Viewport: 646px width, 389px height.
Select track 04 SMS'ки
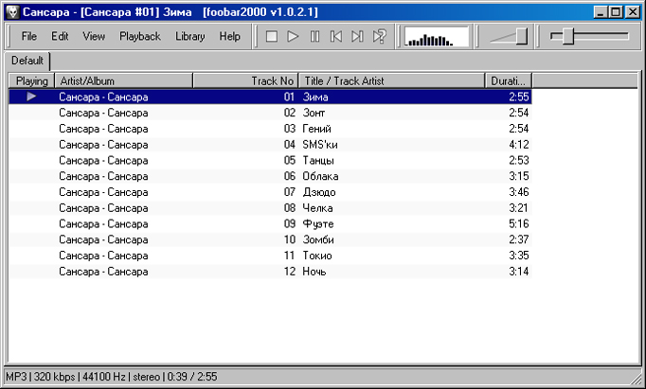pyautogui.click(x=270, y=145)
